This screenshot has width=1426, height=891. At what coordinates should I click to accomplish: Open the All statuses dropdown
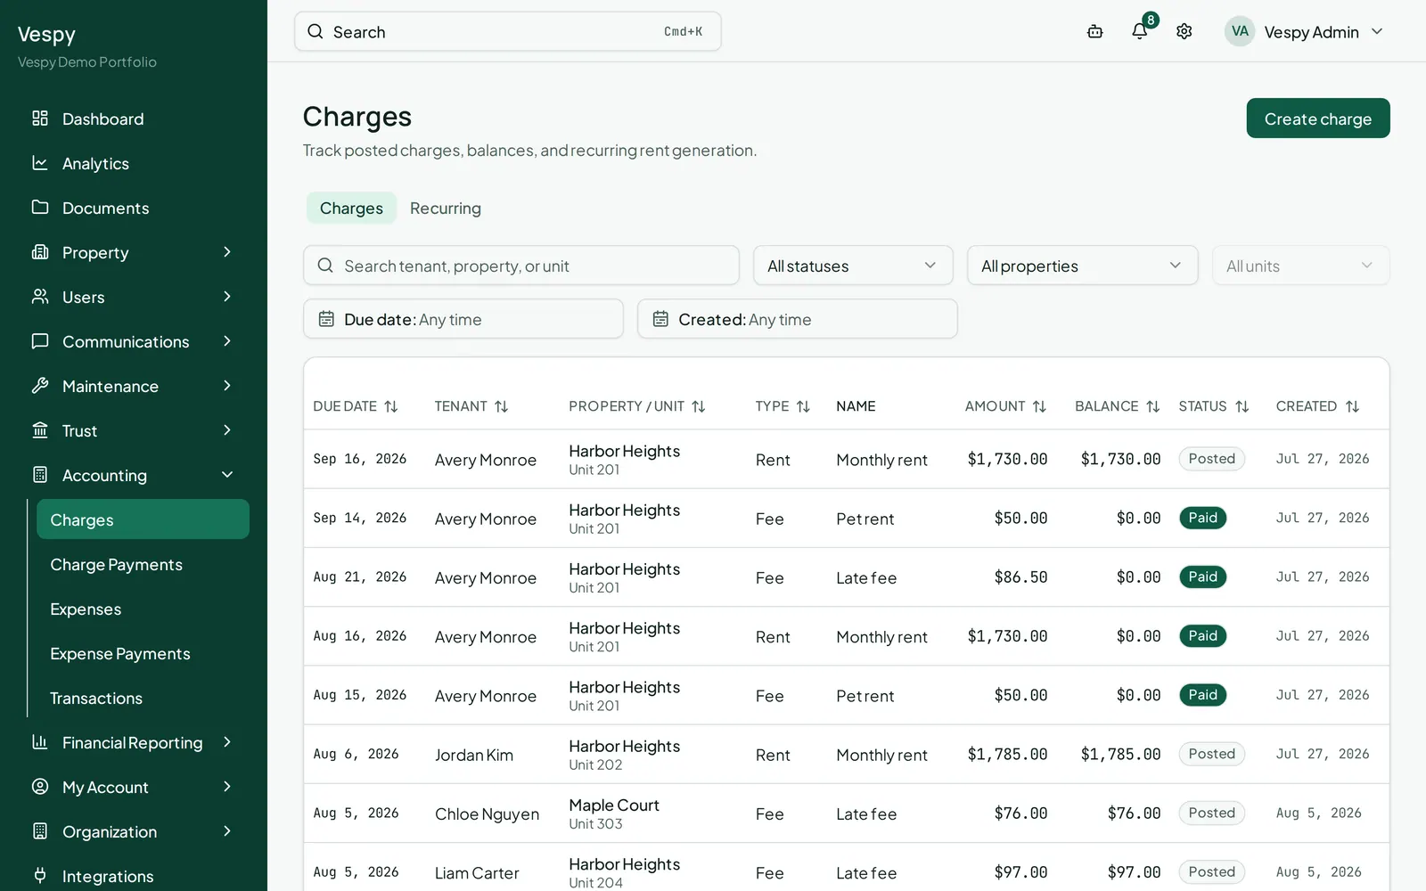853,266
